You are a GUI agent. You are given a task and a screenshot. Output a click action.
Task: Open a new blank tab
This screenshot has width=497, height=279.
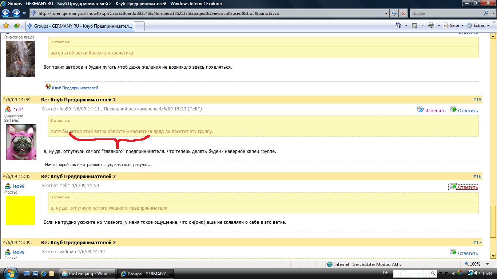click(140, 26)
